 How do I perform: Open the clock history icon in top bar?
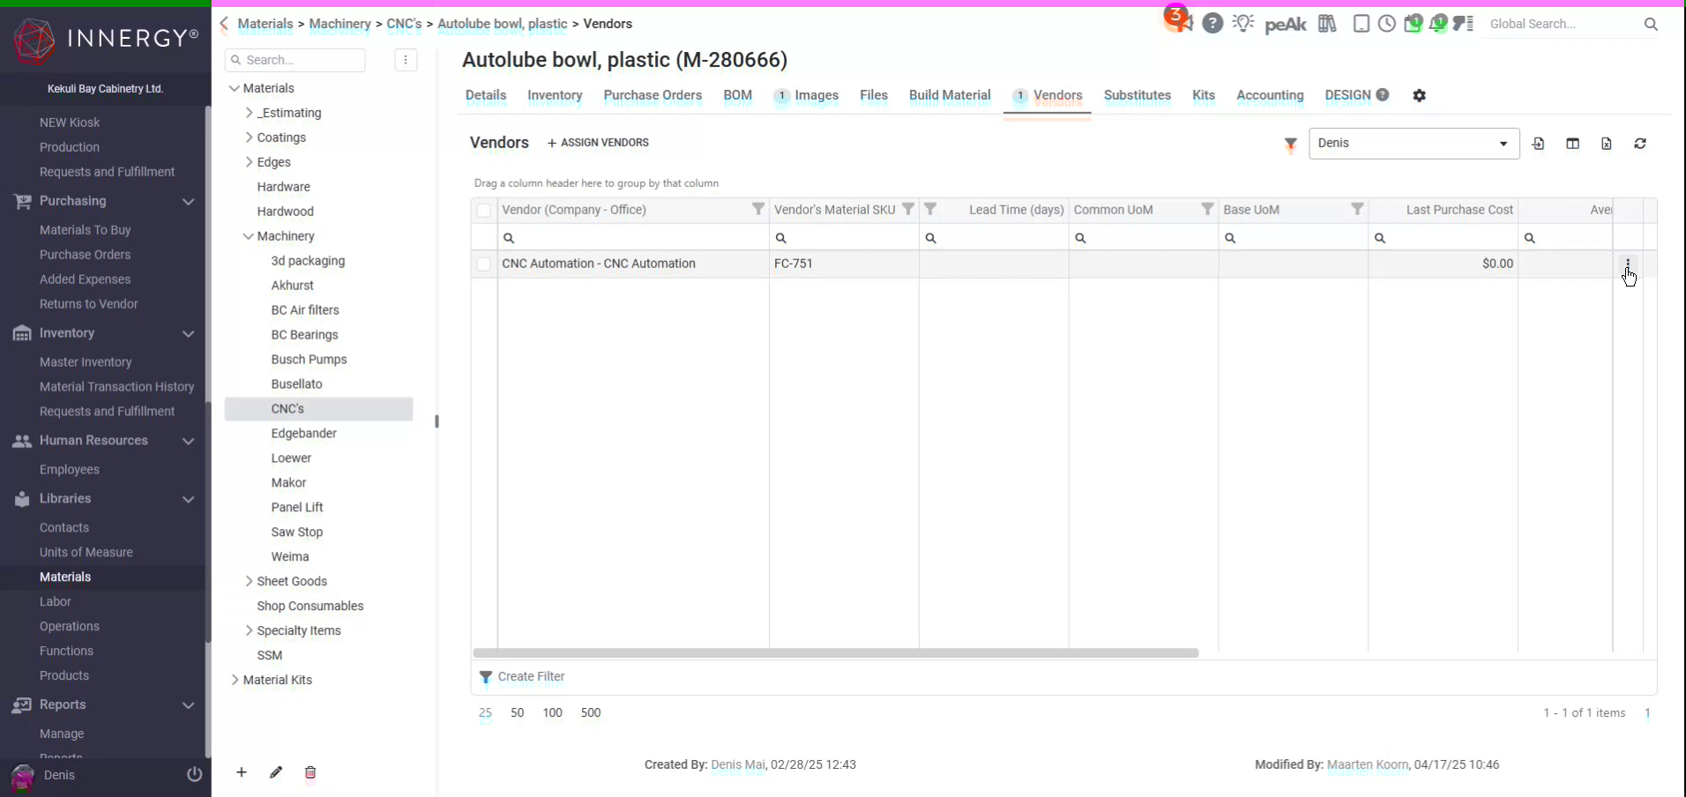click(x=1387, y=24)
